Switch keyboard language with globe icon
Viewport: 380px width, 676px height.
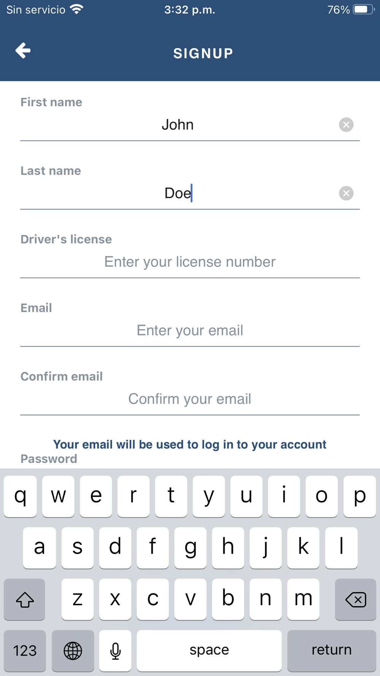tap(73, 651)
